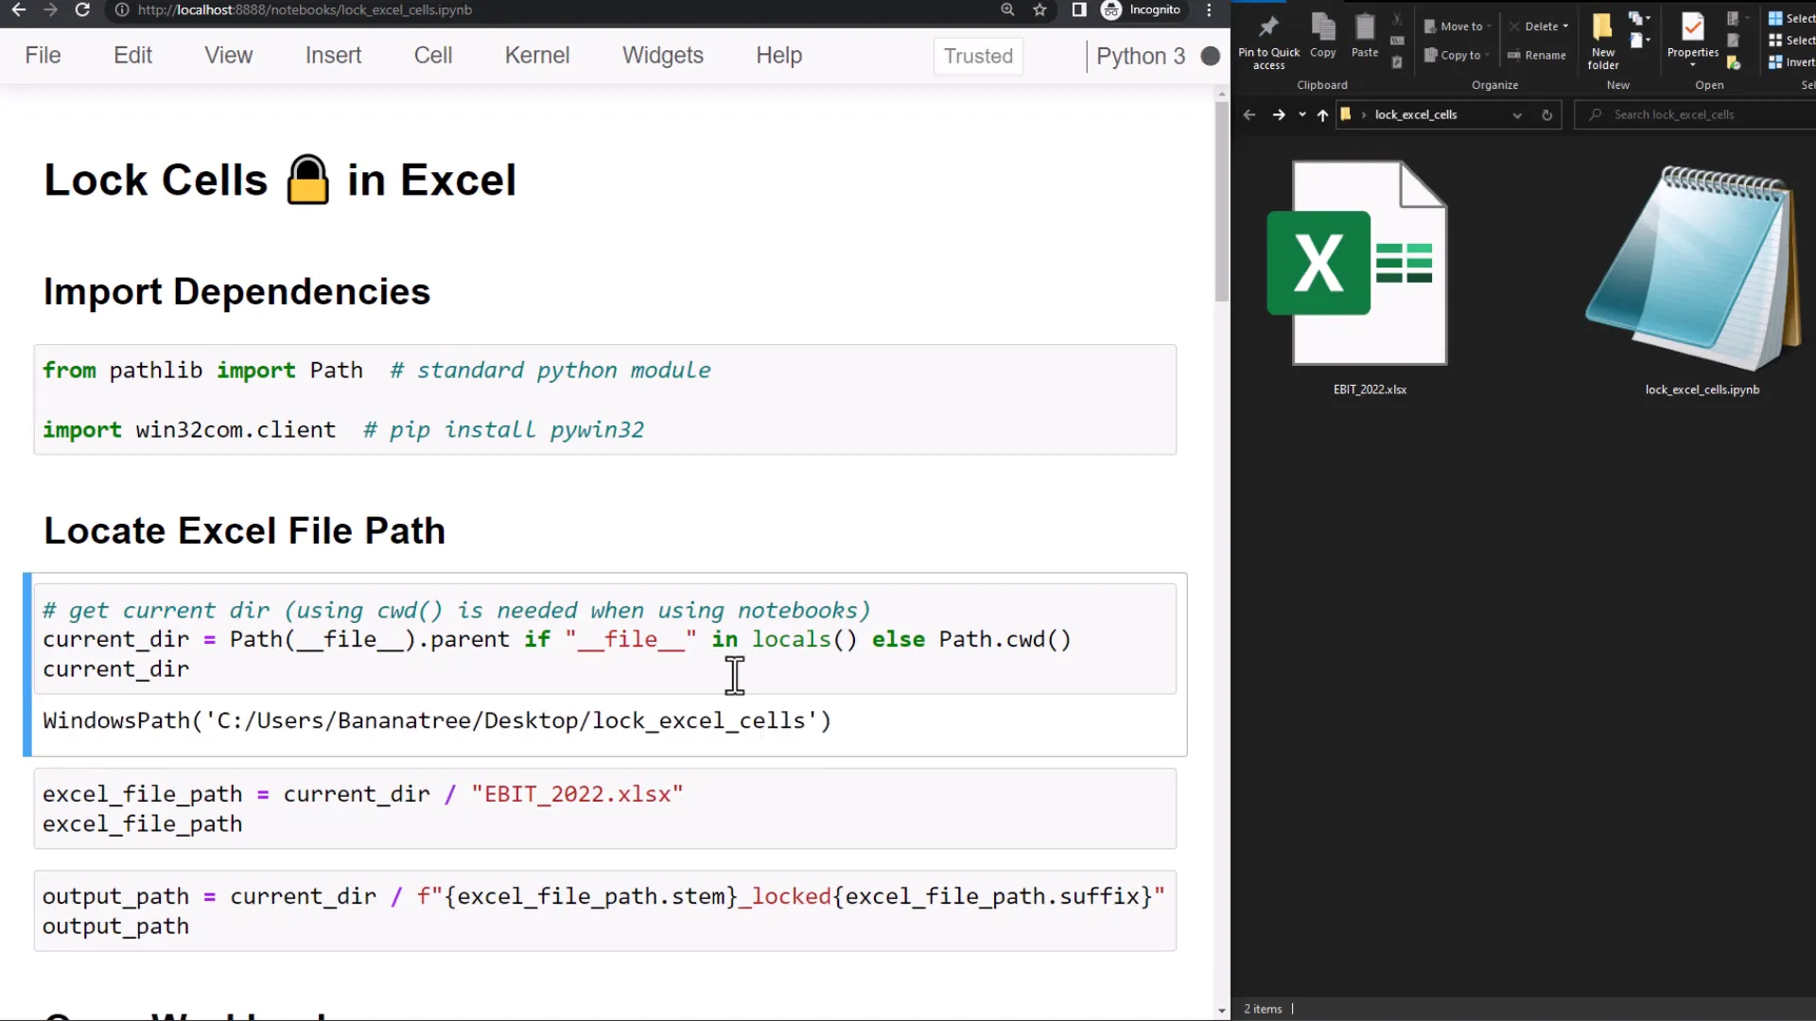Screen dimensions: 1816x1021
Task: Click the Copy path icon in Explorer
Action: tap(1397, 41)
